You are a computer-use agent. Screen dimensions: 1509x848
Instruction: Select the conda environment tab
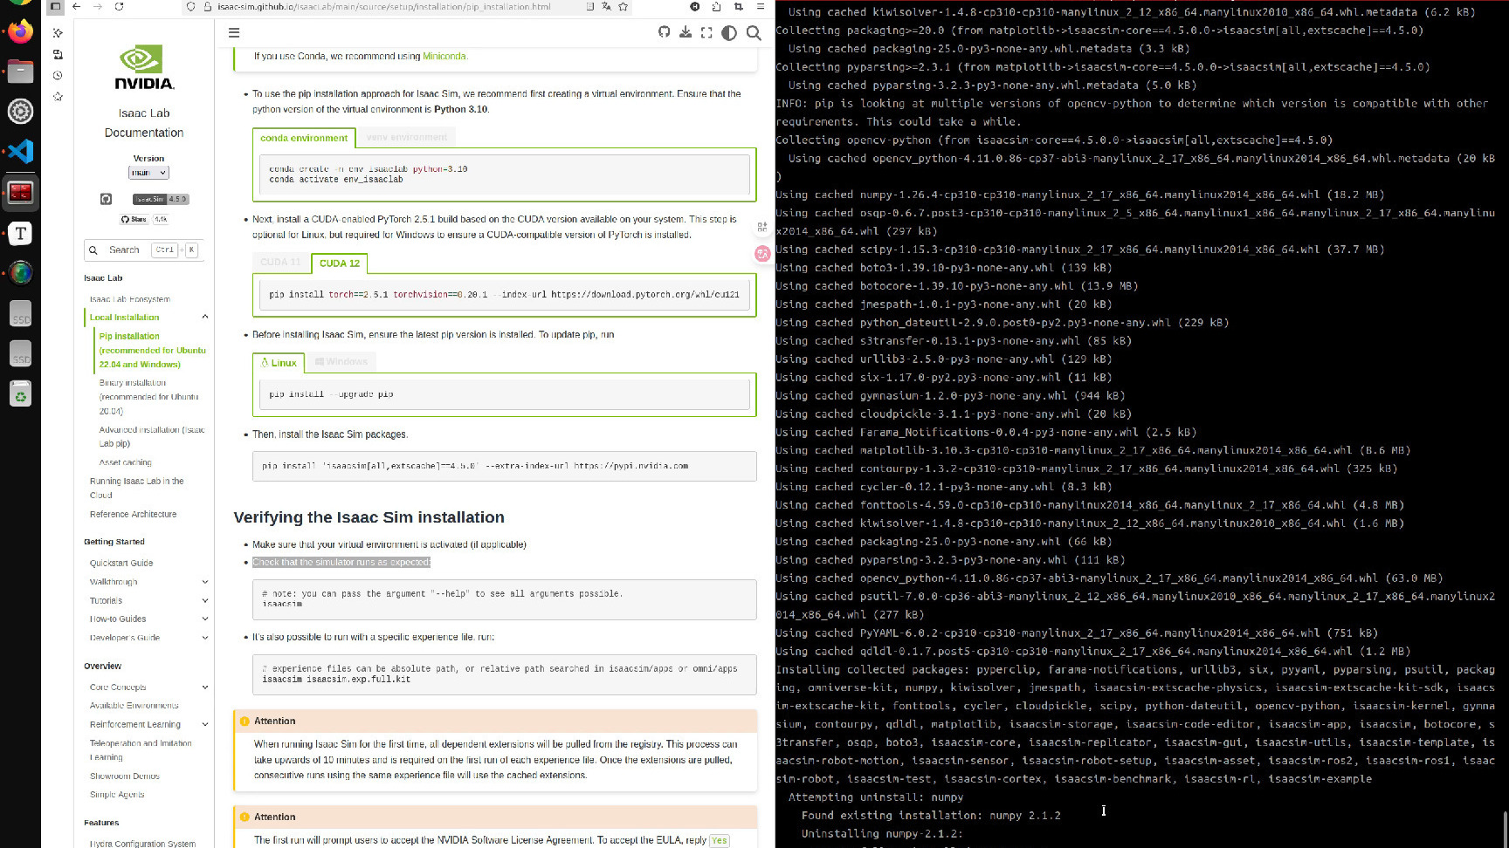(304, 138)
